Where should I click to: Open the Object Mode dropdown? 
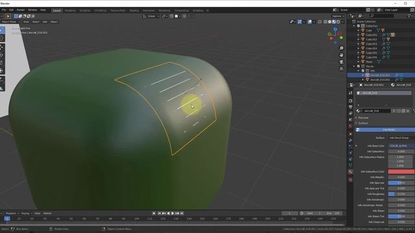10,21
